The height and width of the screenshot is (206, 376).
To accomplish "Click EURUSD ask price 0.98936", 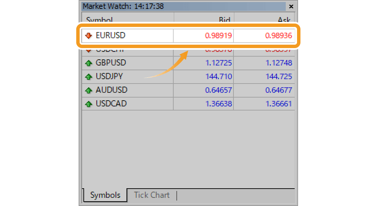I will [278, 35].
